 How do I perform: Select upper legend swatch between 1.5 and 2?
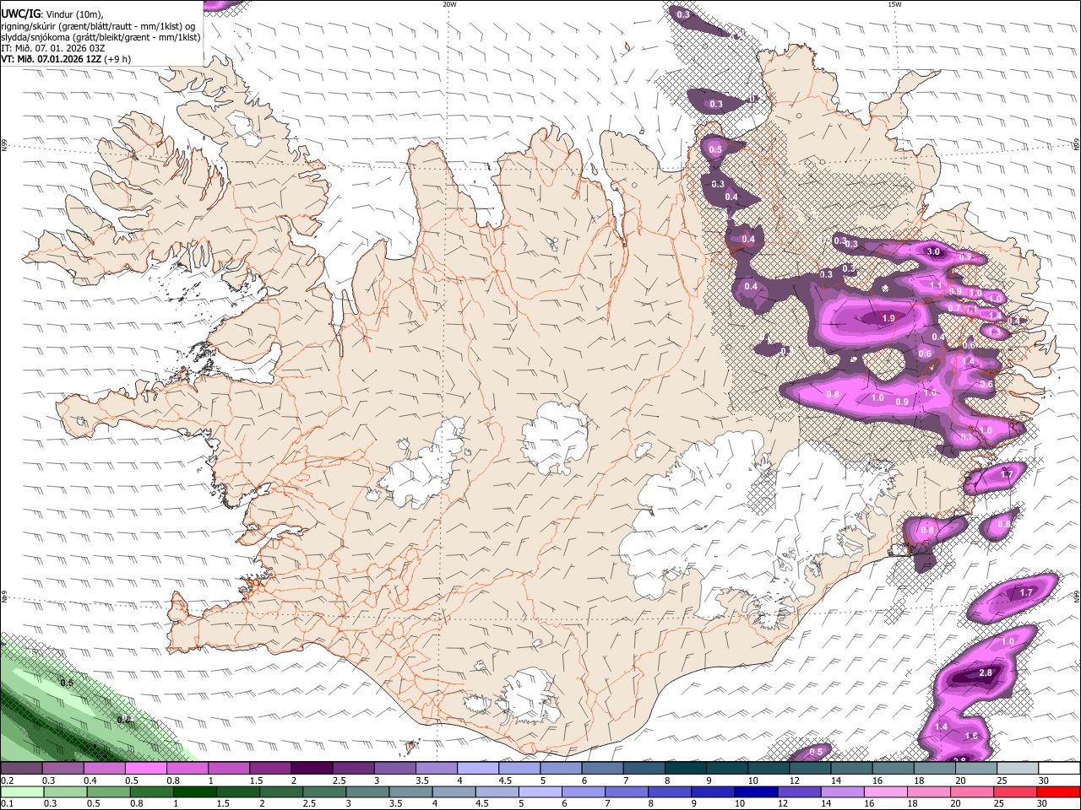click(270, 769)
